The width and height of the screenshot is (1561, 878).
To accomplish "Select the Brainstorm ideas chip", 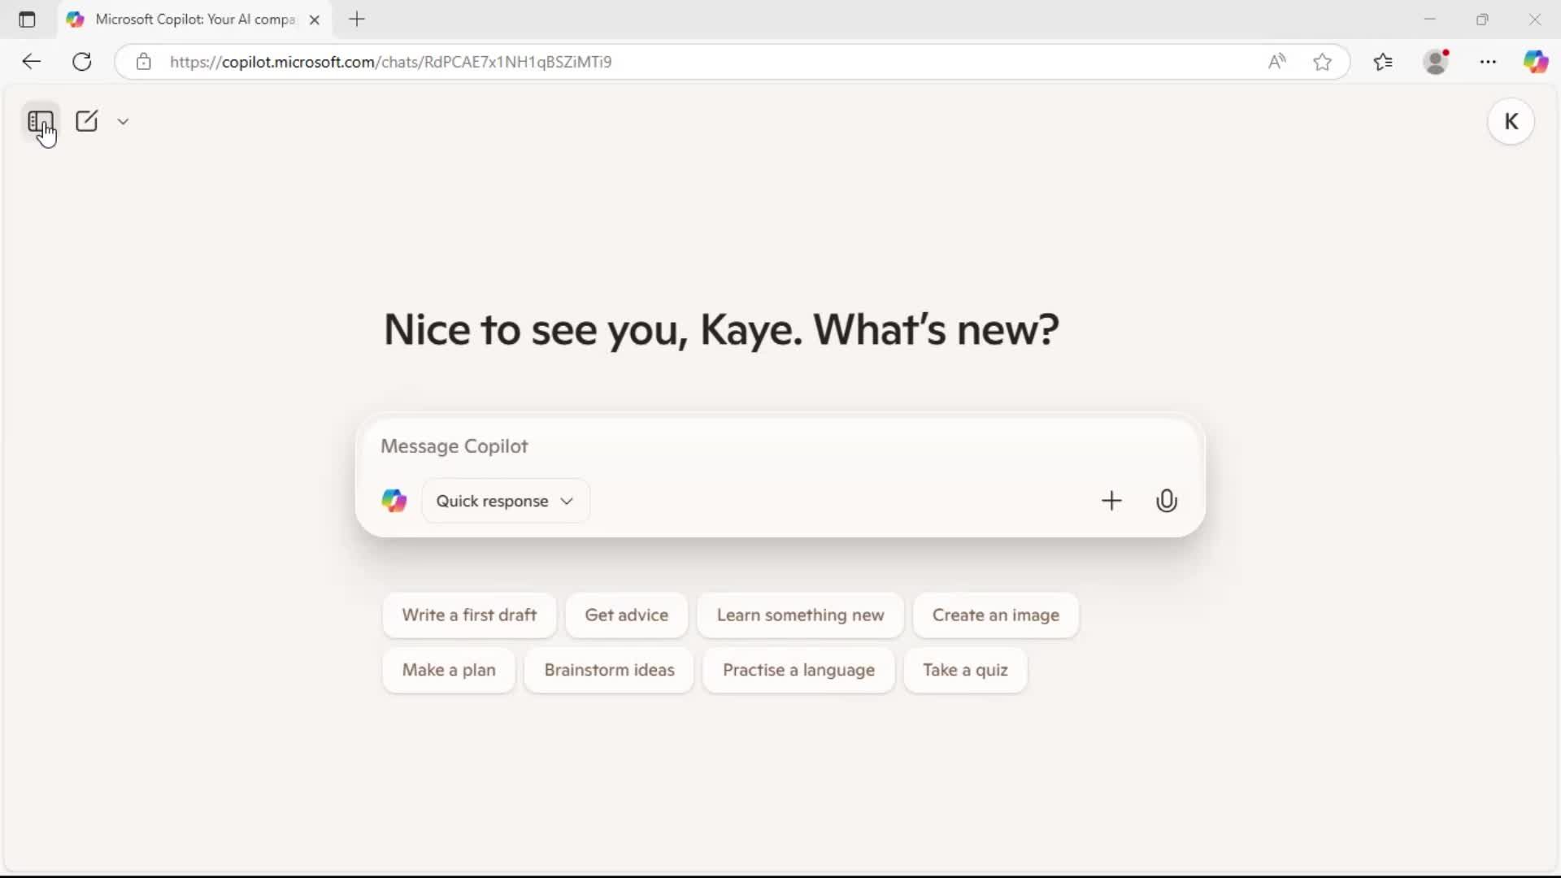I will (609, 670).
